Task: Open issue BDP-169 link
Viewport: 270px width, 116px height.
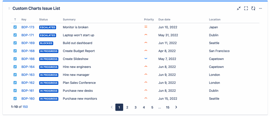Action: (28, 43)
